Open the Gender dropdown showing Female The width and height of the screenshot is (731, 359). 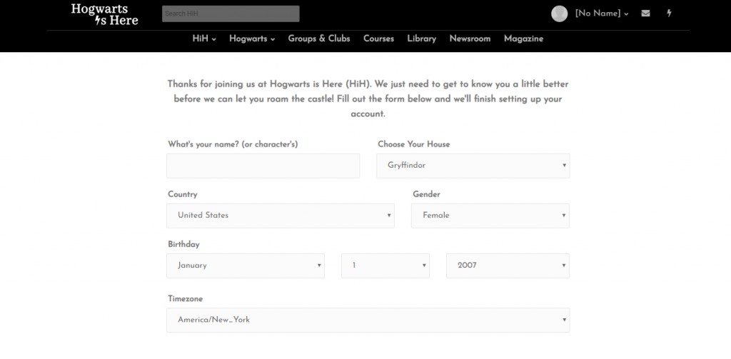490,216
